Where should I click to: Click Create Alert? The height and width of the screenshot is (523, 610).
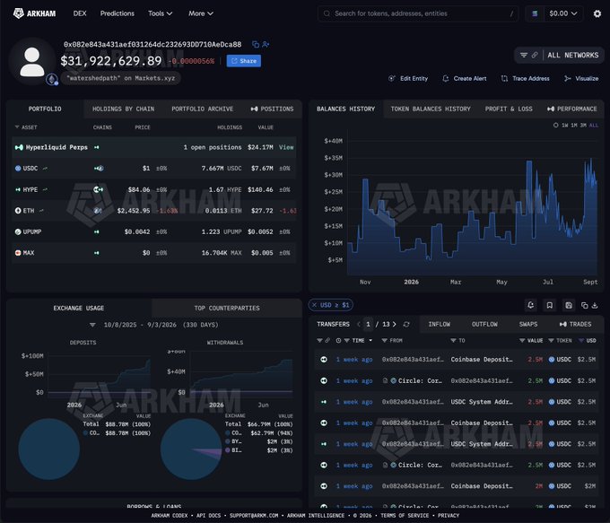pos(465,79)
